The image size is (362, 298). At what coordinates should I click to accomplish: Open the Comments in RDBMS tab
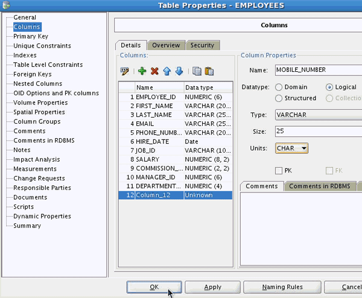coord(320,186)
